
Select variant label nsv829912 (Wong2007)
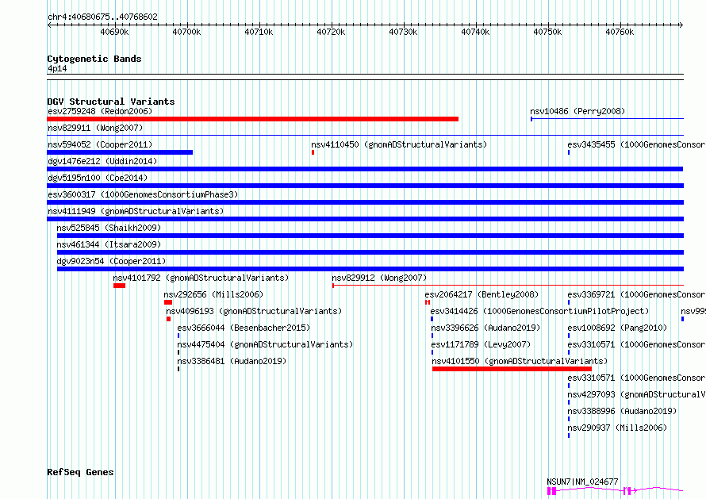click(x=379, y=278)
